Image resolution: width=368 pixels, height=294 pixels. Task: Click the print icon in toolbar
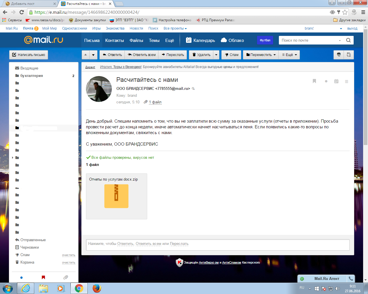(x=339, y=55)
